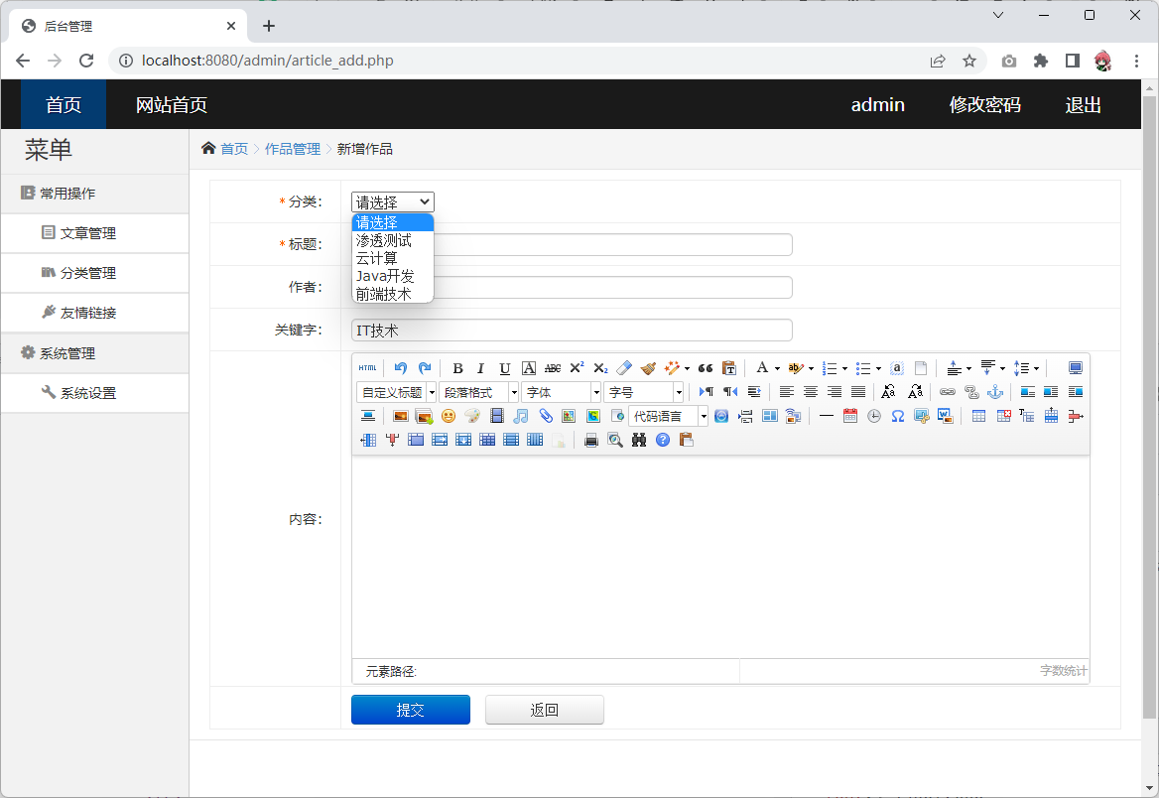Click the 关键字 keyword input field
Image resolution: width=1159 pixels, height=798 pixels.
click(572, 330)
